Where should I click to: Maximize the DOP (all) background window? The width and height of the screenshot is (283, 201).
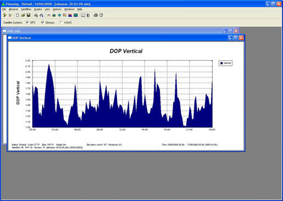pos(231,31)
